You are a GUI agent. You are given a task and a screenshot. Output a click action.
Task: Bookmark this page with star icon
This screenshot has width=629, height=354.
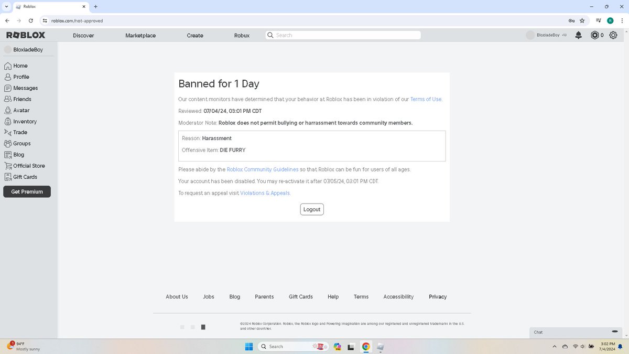(x=582, y=20)
